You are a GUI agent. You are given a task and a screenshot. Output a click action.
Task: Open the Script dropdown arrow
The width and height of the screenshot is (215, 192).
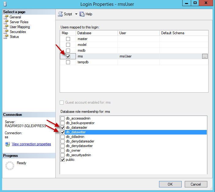coord(76,14)
